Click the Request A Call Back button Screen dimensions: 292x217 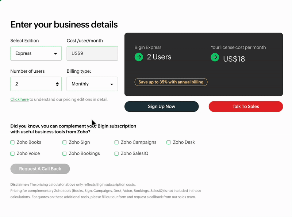(x=40, y=169)
